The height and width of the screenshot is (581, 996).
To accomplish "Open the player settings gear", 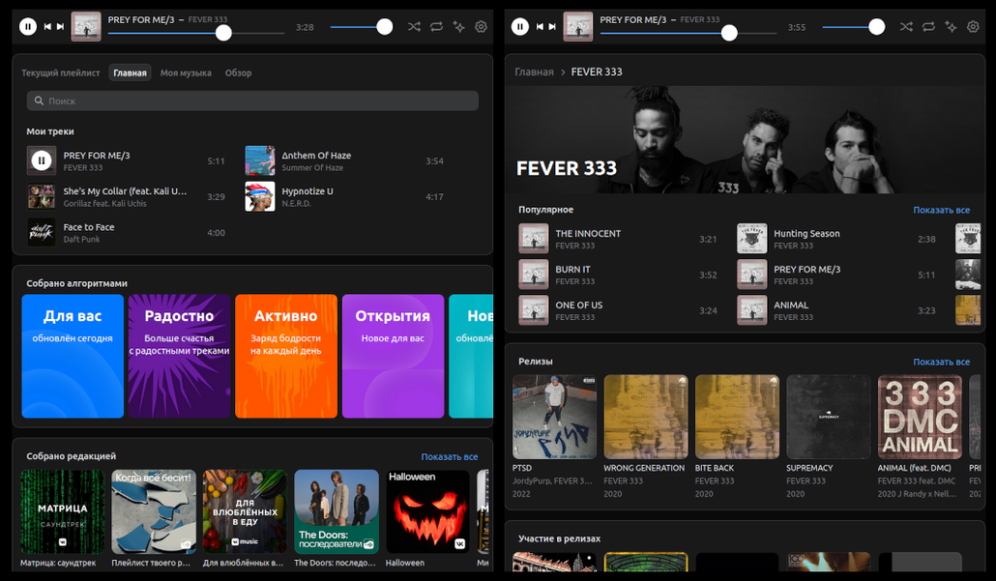I will pyautogui.click(x=481, y=26).
